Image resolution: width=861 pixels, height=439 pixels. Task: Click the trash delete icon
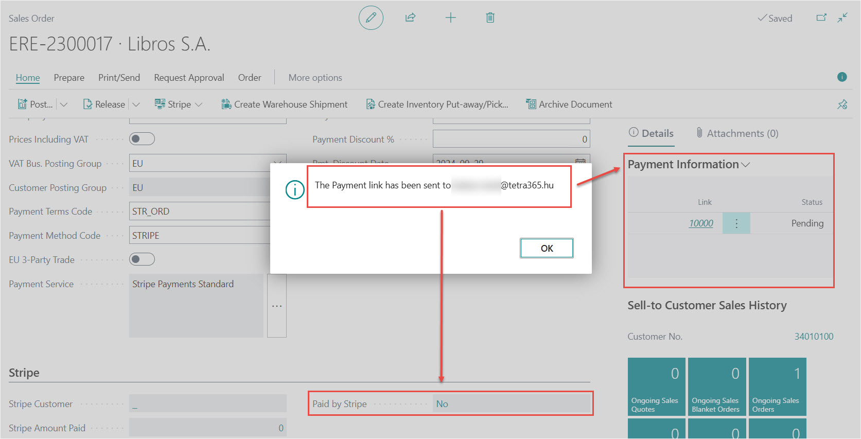click(x=490, y=18)
